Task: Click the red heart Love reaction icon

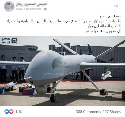Action: 11,112
